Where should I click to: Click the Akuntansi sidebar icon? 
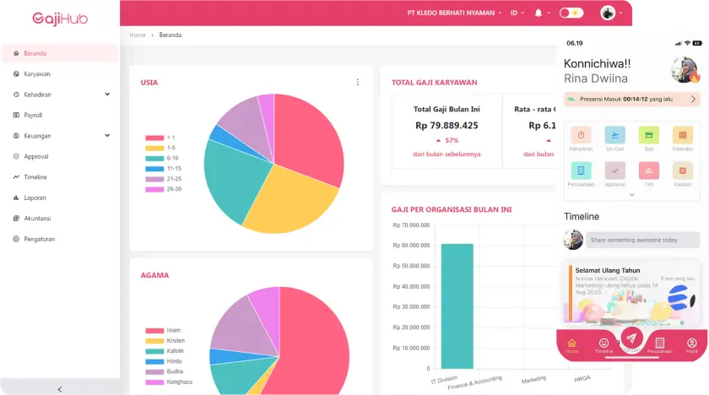[16, 219]
